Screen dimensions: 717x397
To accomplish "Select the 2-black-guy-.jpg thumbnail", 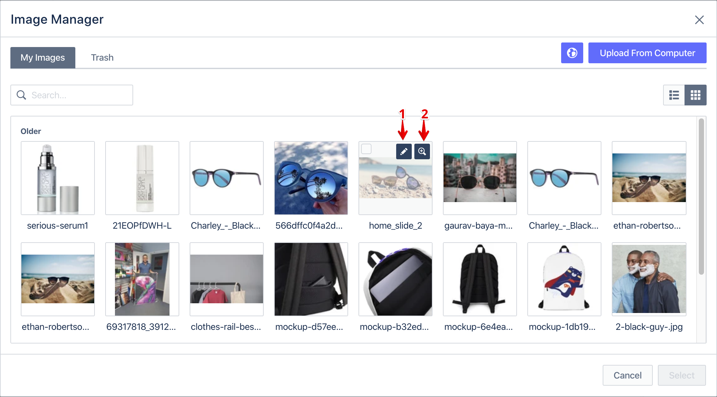I will point(649,279).
